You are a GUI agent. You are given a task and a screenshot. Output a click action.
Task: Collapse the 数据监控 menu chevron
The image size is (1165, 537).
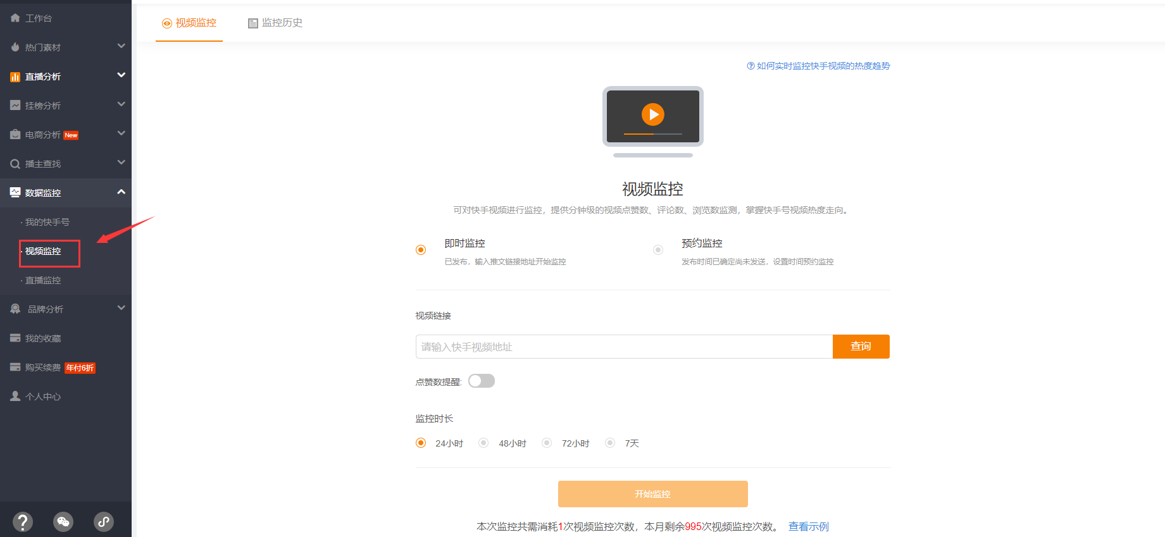click(121, 192)
